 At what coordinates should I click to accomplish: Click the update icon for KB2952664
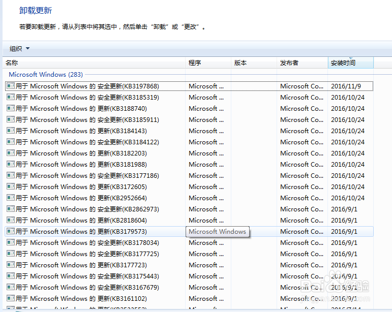[11, 198]
